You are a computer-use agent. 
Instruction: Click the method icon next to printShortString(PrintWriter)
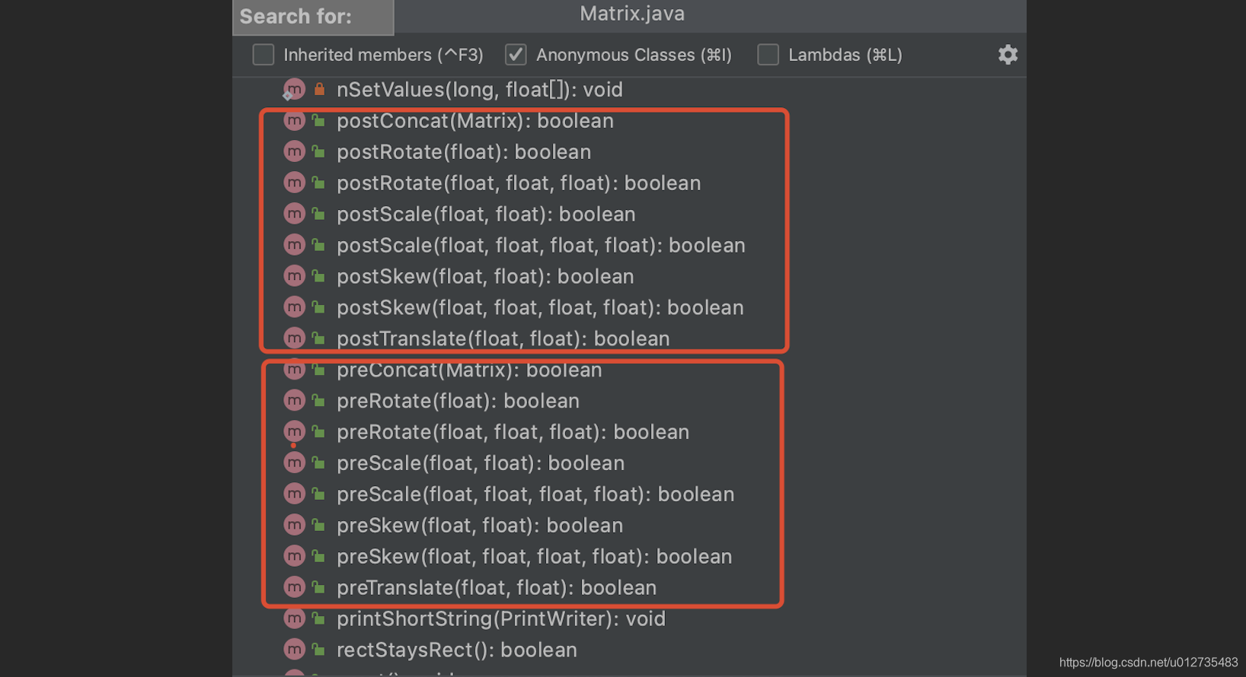294,618
